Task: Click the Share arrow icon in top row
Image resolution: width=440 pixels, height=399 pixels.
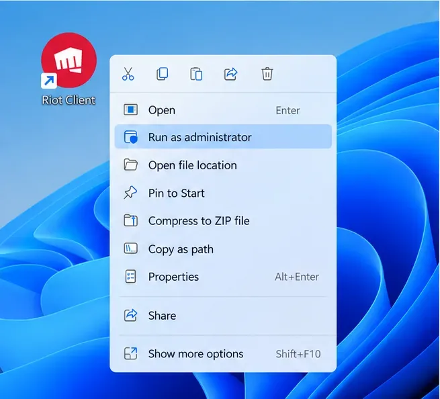Action: [x=230, y=74]
